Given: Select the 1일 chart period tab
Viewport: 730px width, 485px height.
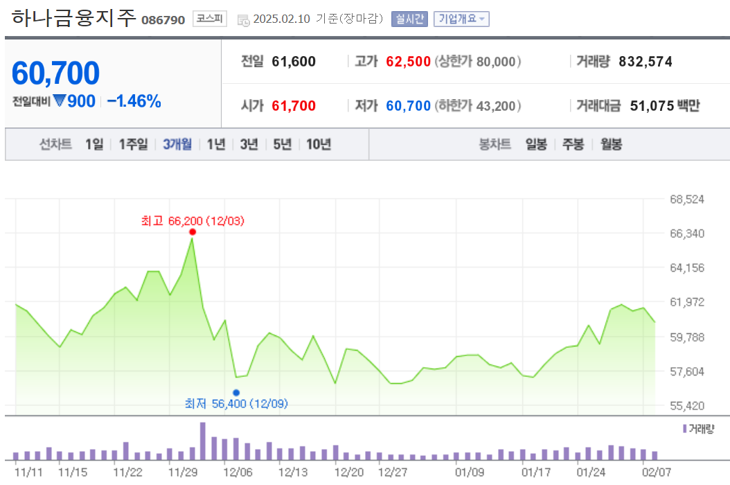Looking at the screenshot, I should point(94,145).
